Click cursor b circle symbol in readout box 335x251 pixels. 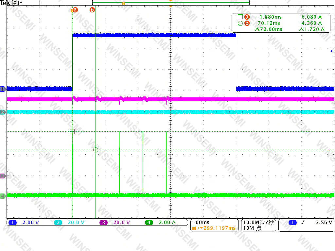pos(240,24)
